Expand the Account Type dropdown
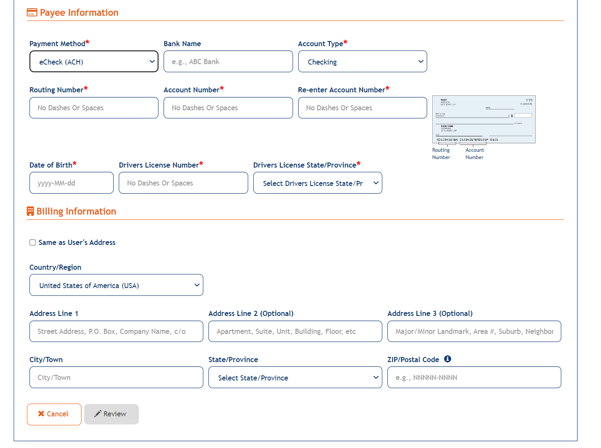 (362, 62)
